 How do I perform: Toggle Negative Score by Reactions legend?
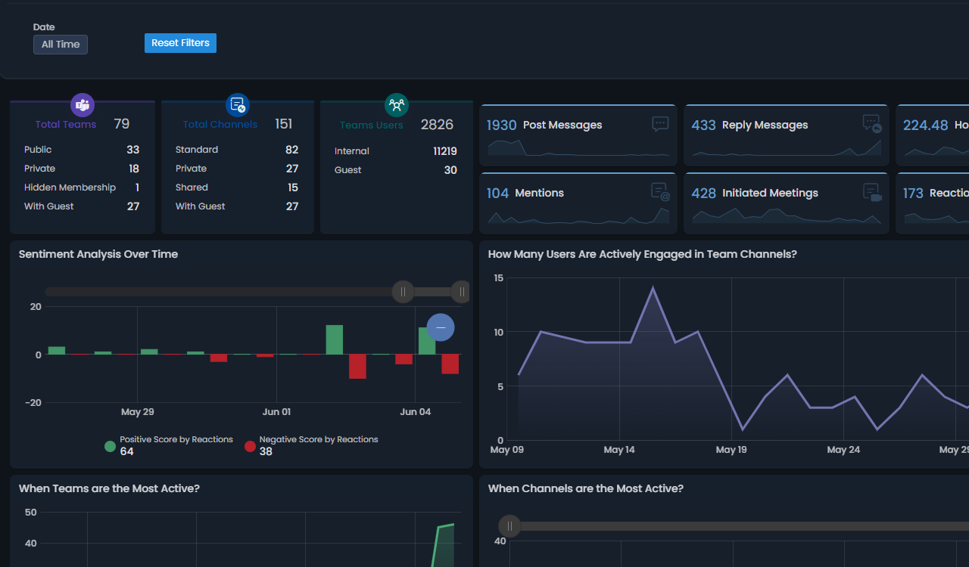pos(250,446)
